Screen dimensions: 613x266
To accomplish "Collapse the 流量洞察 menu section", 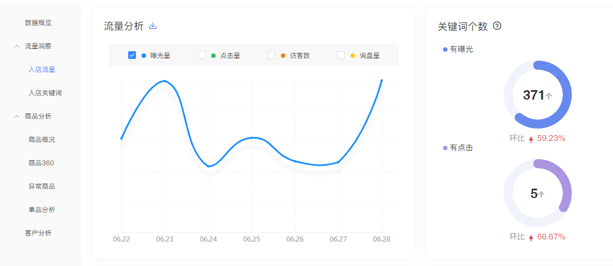I will click(x=17, y=46).
